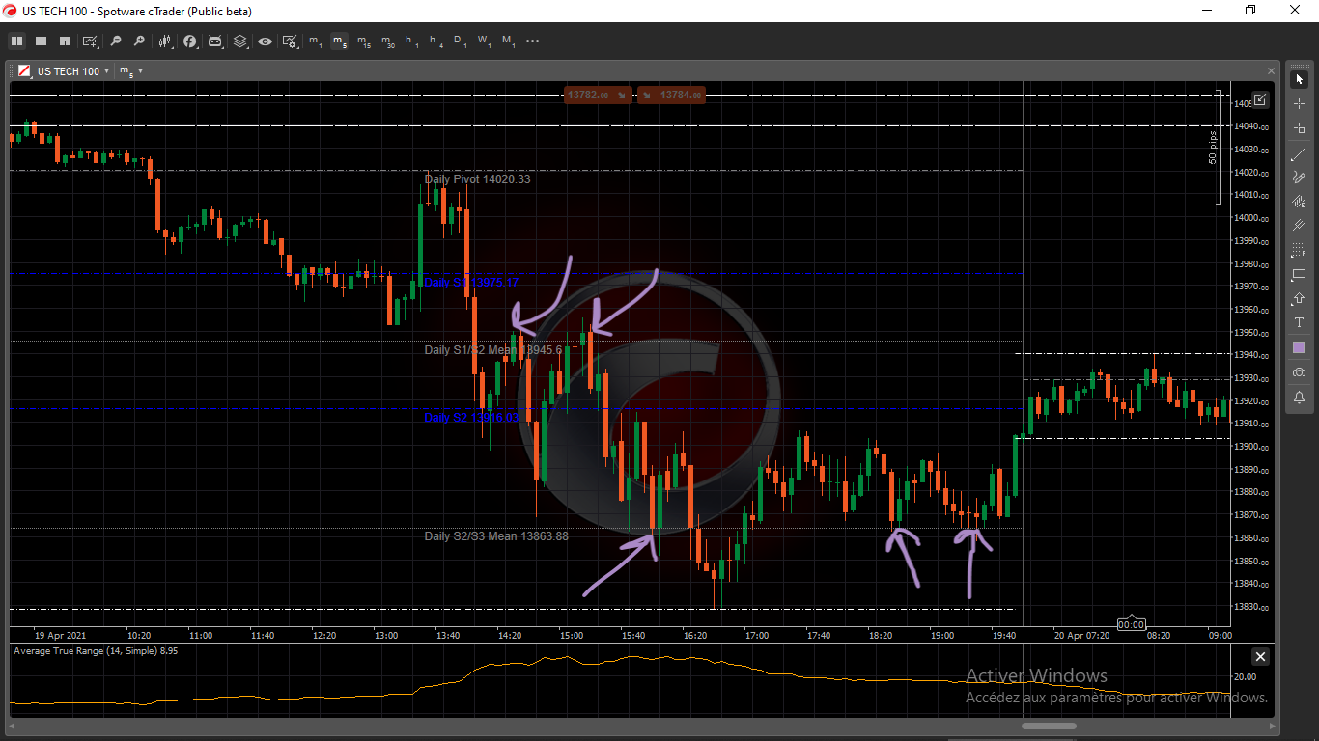Close the Average True Range indicator panel
1319x741 pixels.
[x=1260, y=657]
